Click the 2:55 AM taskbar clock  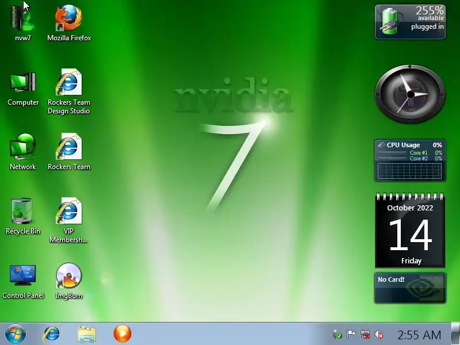(419, 335)
